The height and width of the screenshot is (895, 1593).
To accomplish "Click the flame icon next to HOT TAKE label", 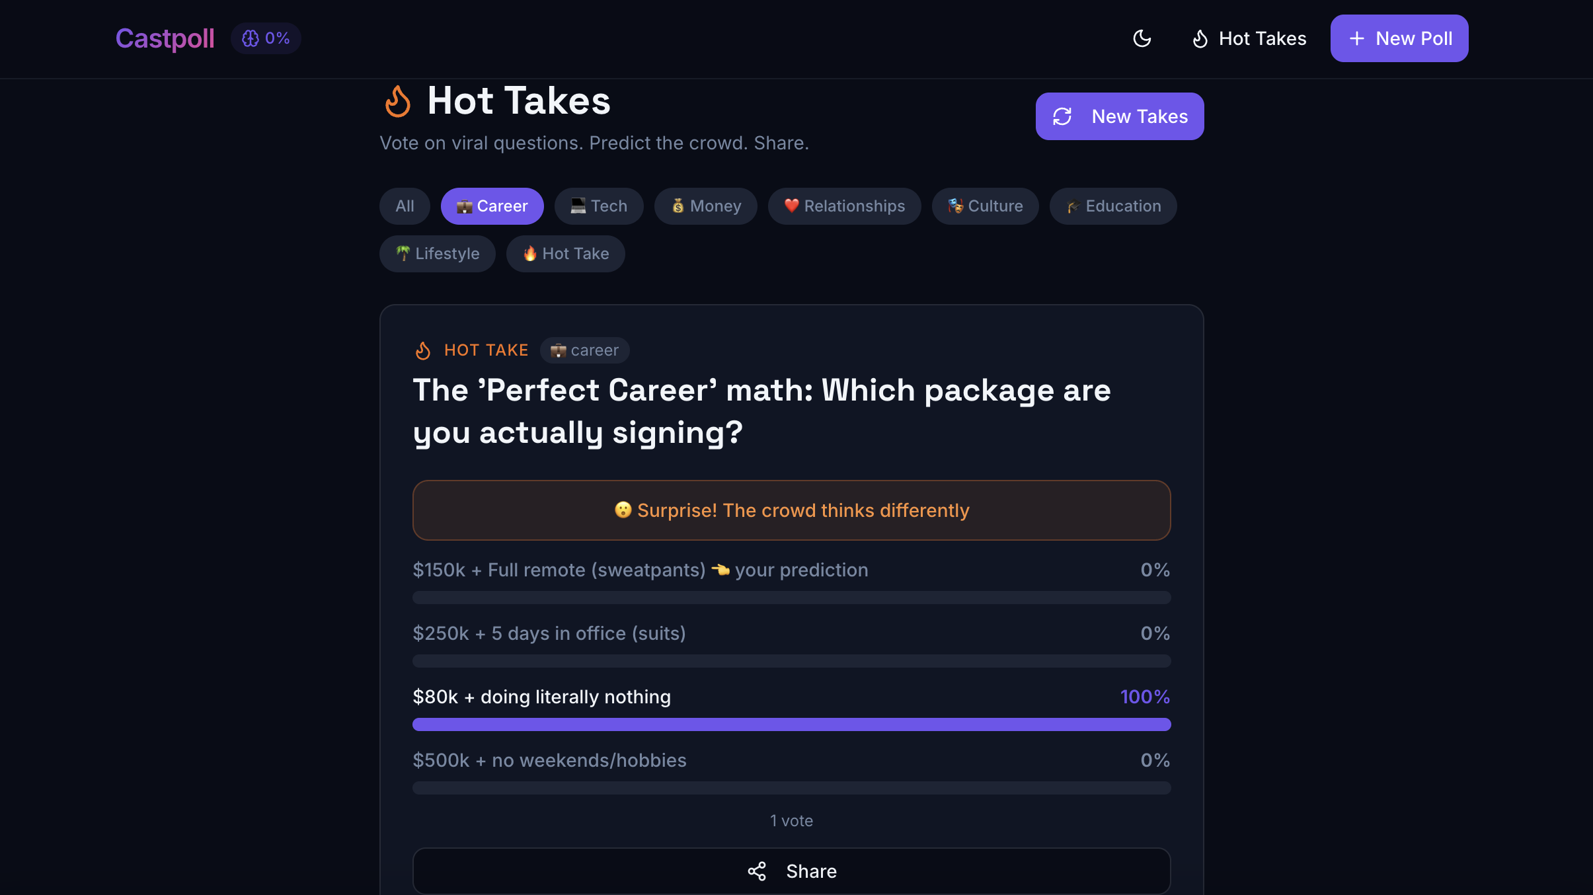I will pyautogui.click(x=423, y=350).
